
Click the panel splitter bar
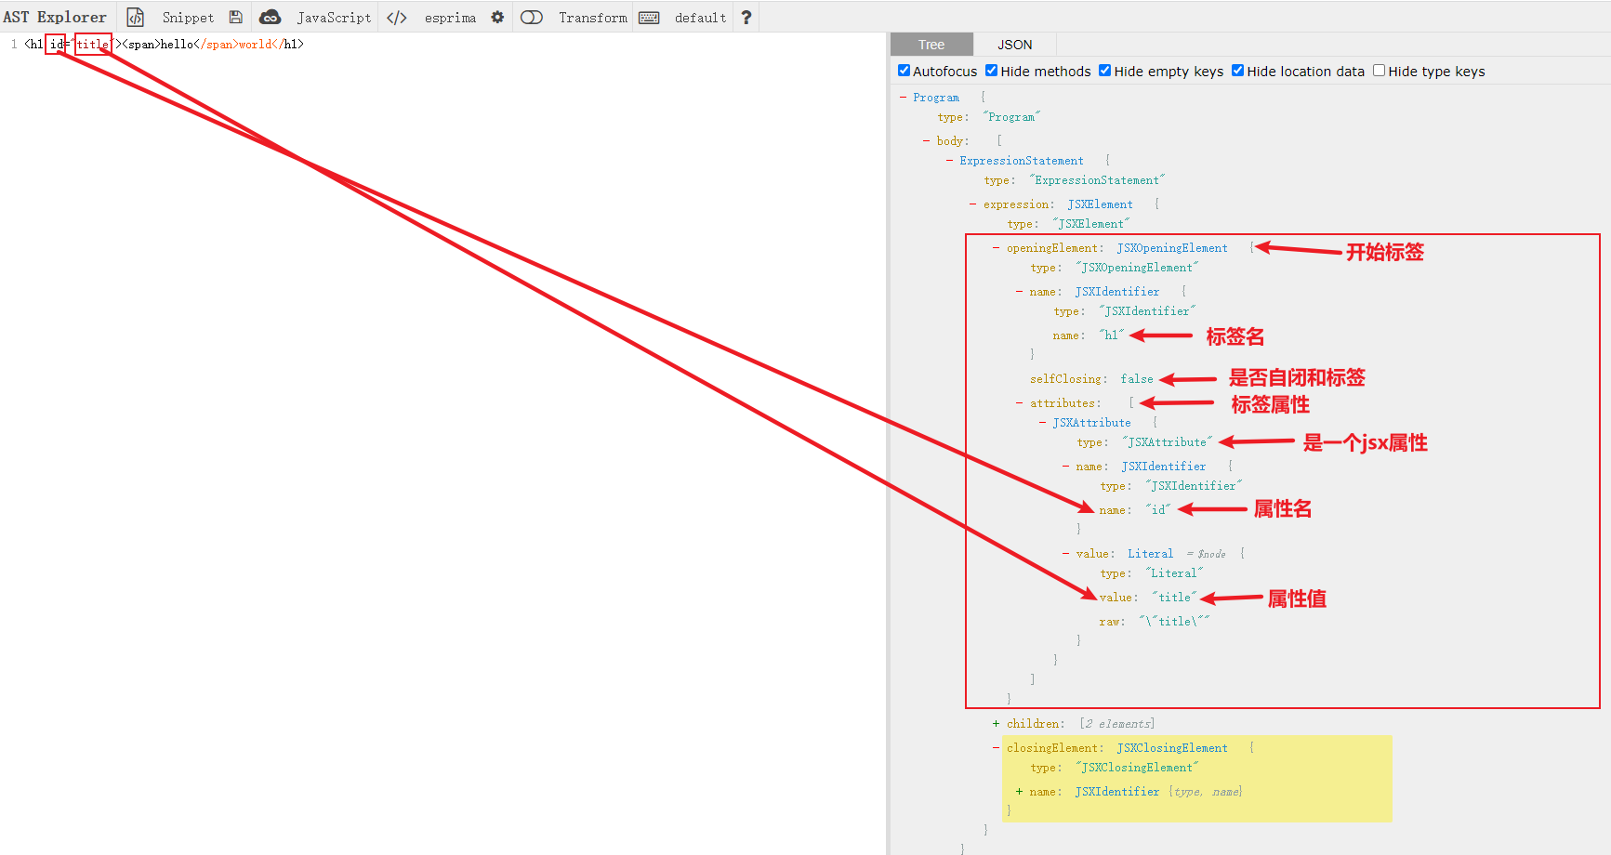point(888,443)
